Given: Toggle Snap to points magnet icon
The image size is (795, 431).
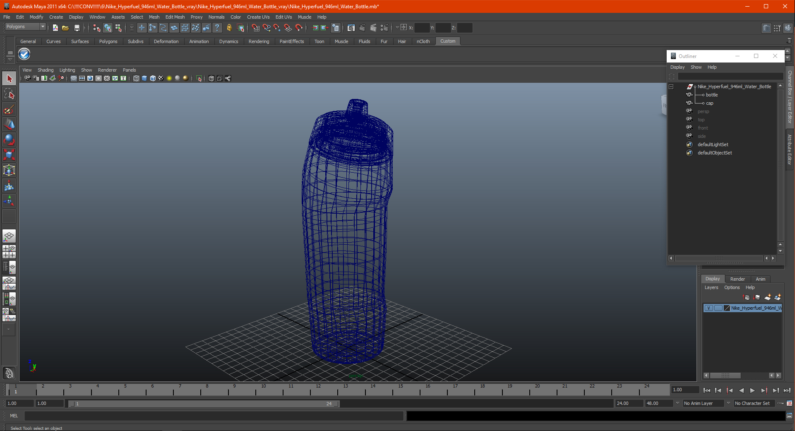Looking at the screenshot, I should click(x=277, y=28).
